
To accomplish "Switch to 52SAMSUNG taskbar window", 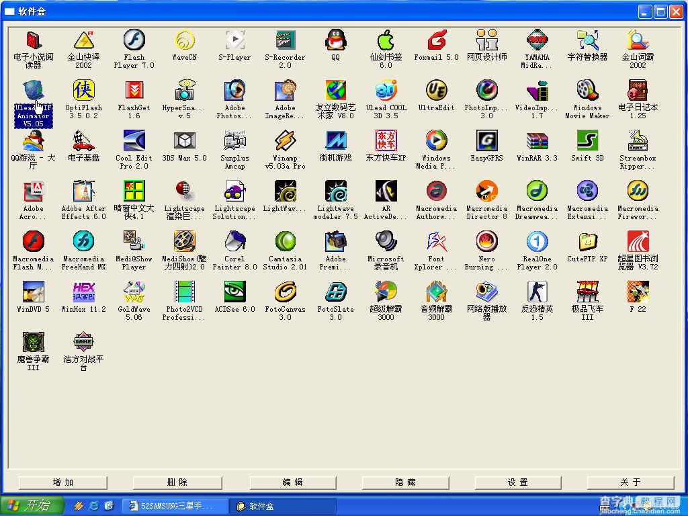I will click(x=174, y=506).
